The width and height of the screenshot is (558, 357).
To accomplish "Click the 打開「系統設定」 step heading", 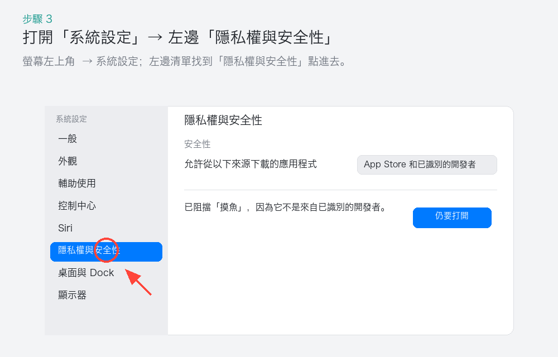I will coord(178,37).
